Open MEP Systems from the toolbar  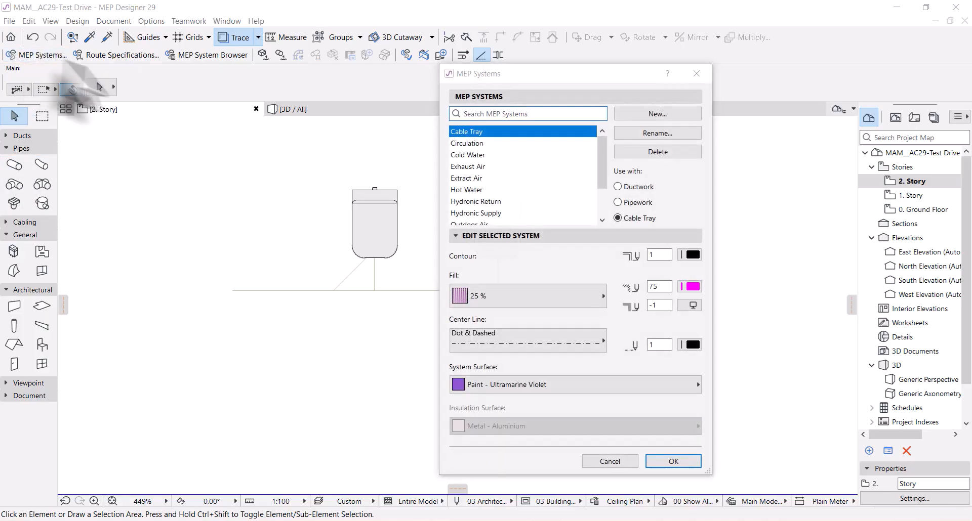[36, 55]
